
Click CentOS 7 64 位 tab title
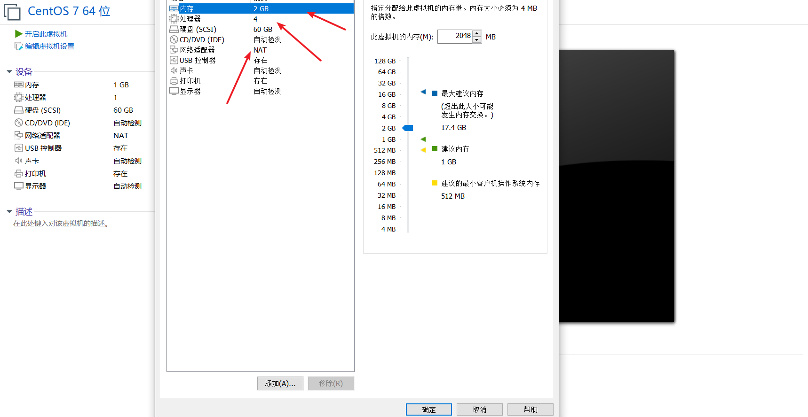[69, 11]
